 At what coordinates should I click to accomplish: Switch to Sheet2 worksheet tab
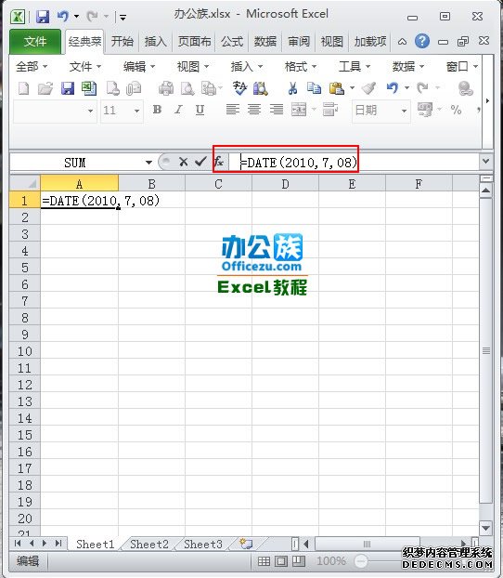149,545
